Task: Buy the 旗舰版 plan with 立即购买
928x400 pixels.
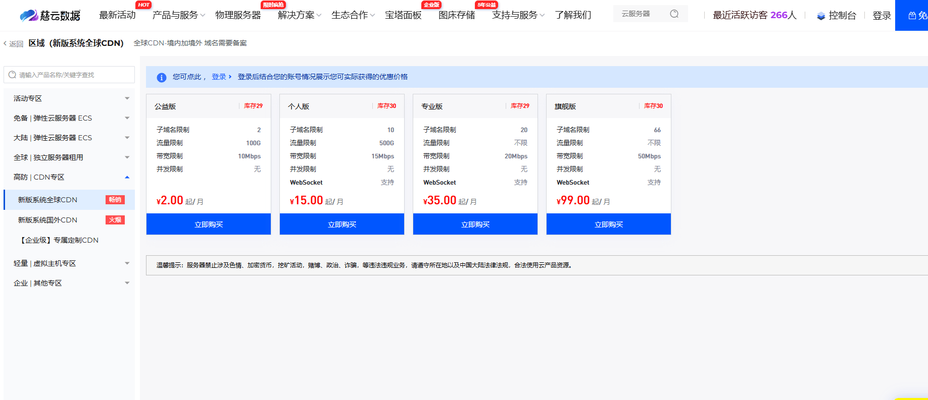Action: pyautogui.click(x=609, y=224)
